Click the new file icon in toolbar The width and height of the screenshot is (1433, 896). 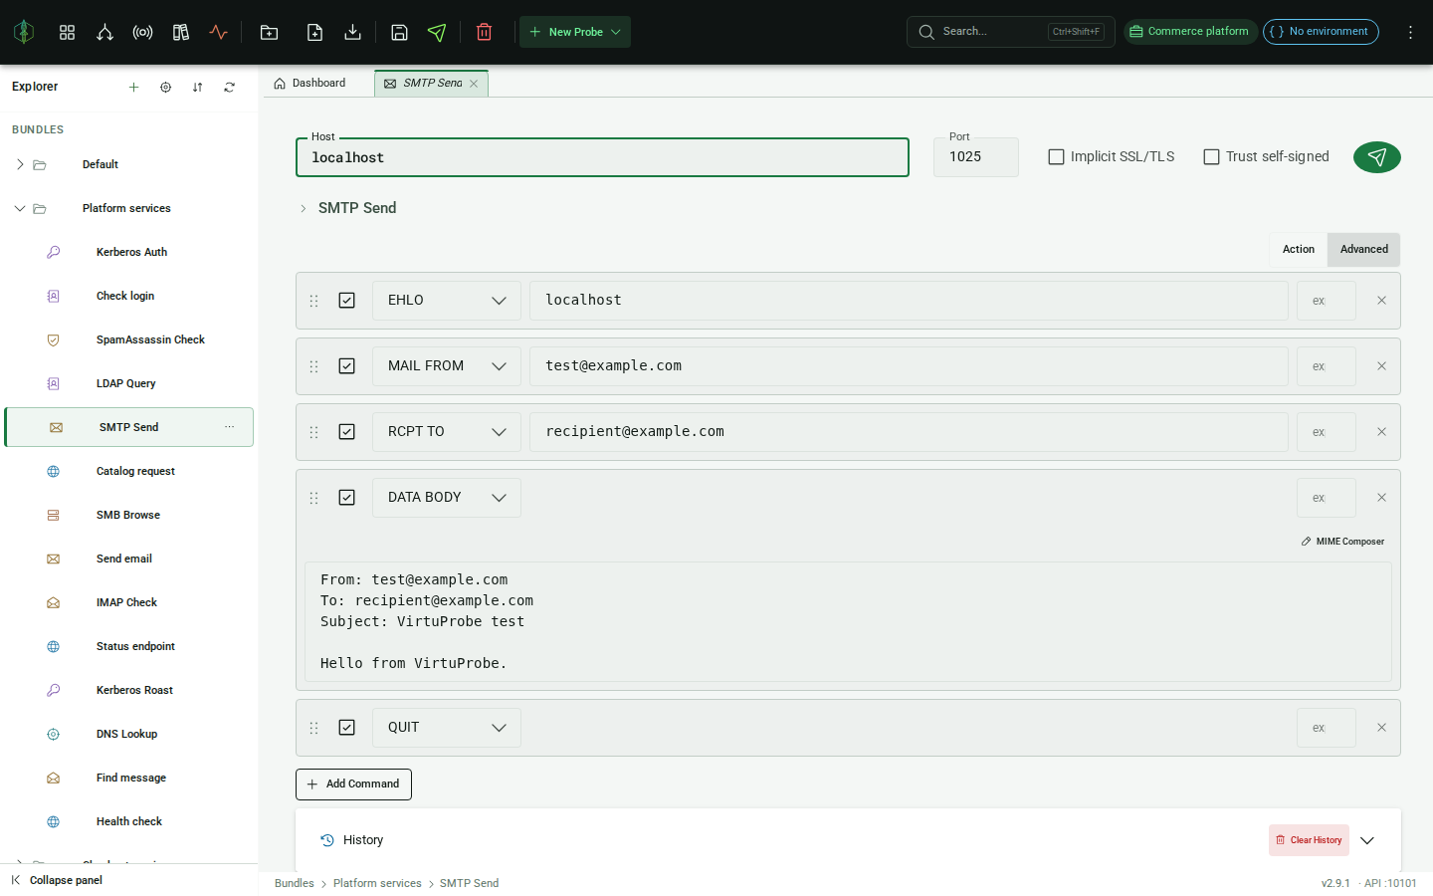click(314, 32)
